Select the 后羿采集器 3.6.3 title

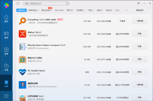click(36, 96)
